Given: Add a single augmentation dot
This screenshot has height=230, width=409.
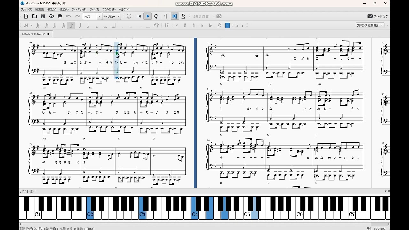Looking at the screenshot, I should click(x=122, y=27).
